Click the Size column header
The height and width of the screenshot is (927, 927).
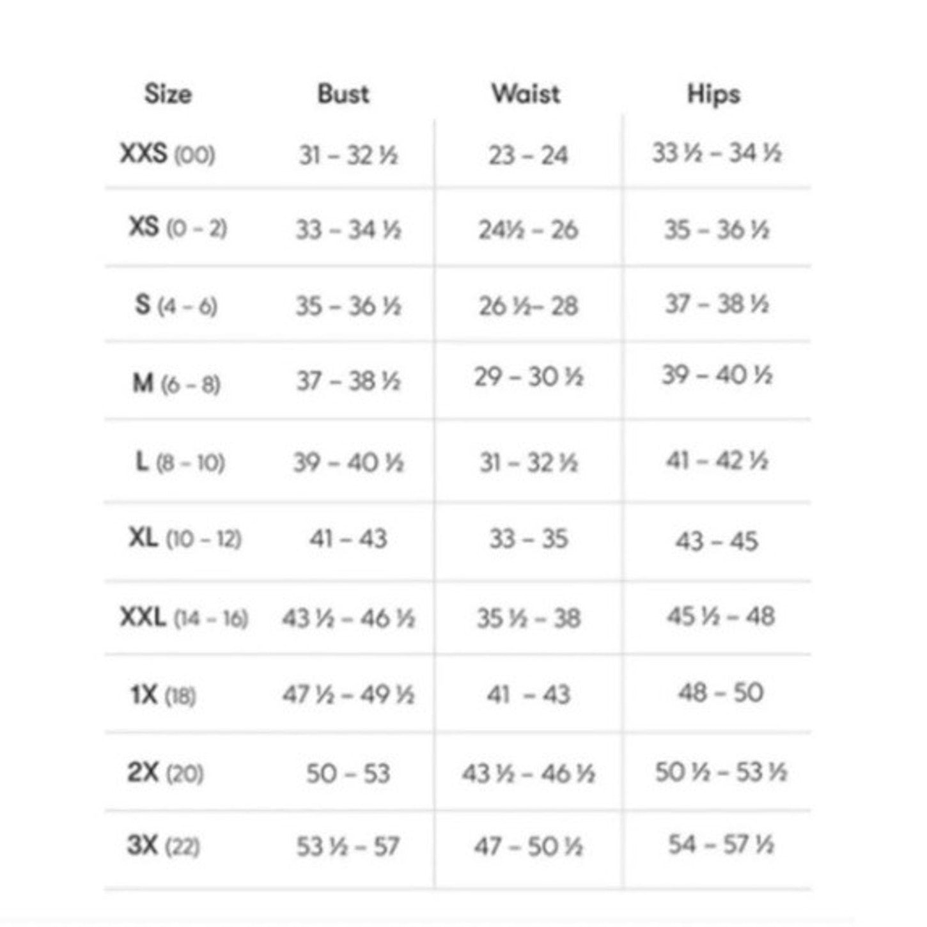click(x=167, y=94)
